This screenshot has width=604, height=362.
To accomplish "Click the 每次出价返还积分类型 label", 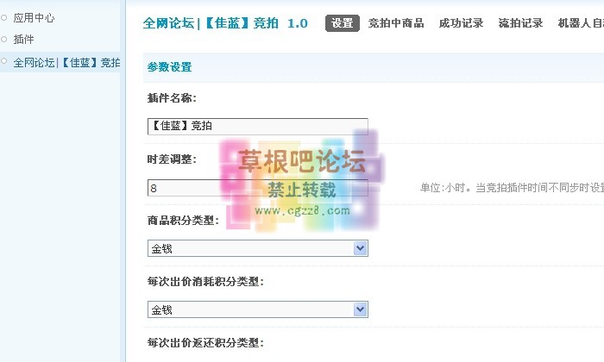I will pyautogui.click(x=205, y=343).
